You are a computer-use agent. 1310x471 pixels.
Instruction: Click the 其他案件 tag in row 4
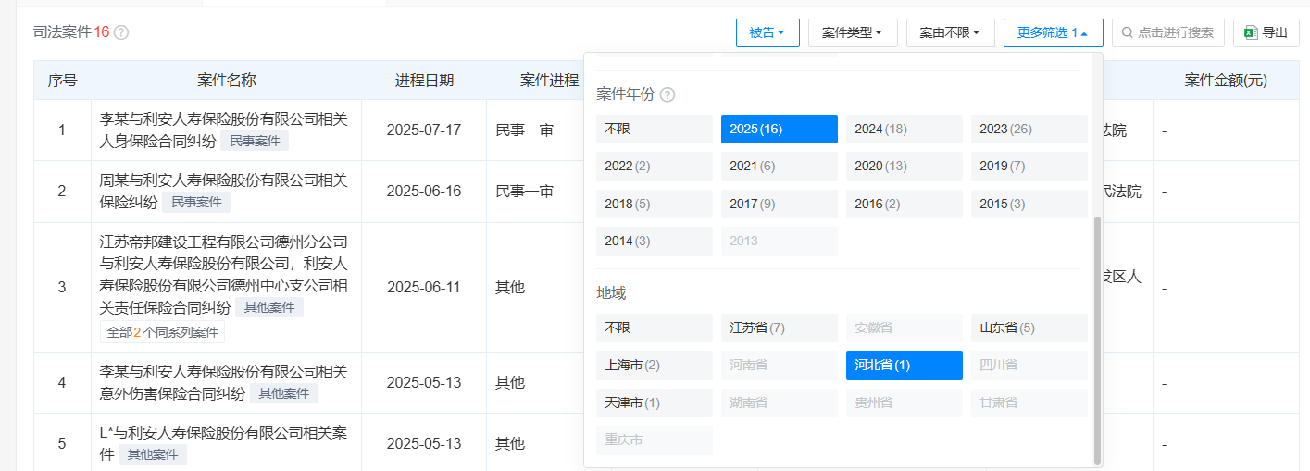click(x=284, y=393)
